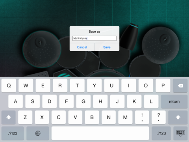Viewport: 189px width, 142px height.
Task: Tap the I key
Action: [x=129, y=86]
